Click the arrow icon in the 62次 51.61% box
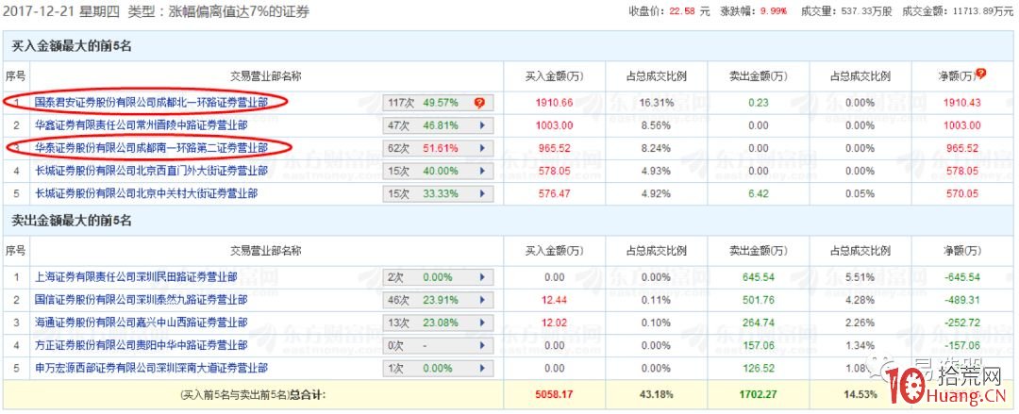 tap(483, 148)
